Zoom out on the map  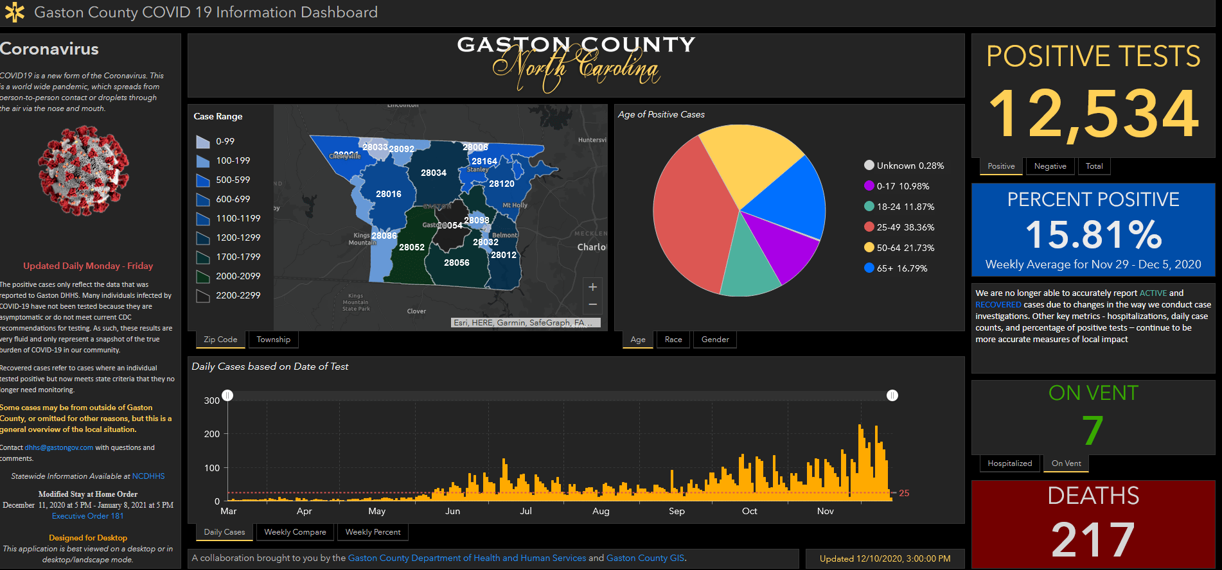592,304
